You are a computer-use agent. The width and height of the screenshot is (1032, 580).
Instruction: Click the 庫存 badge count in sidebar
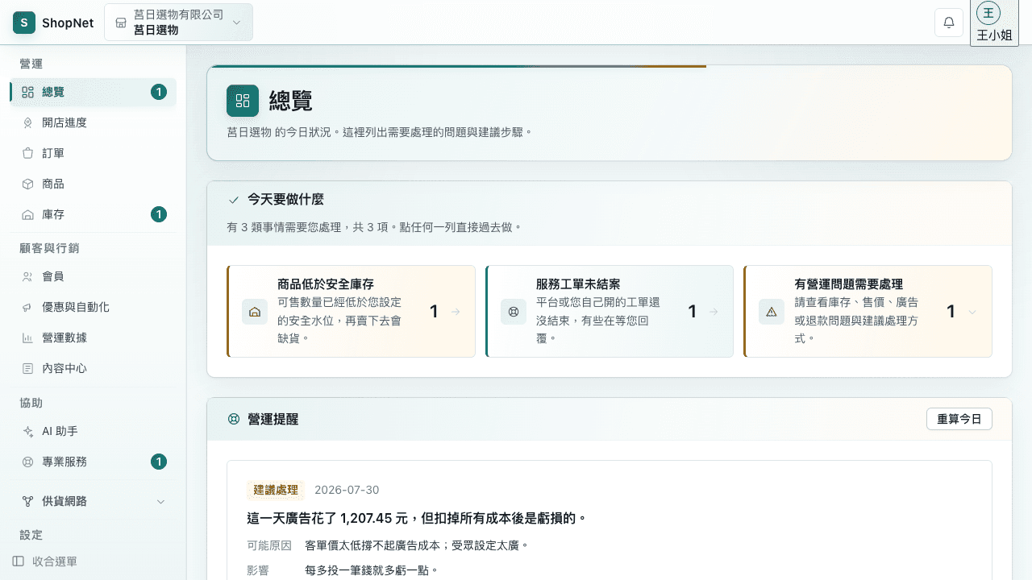159,214
